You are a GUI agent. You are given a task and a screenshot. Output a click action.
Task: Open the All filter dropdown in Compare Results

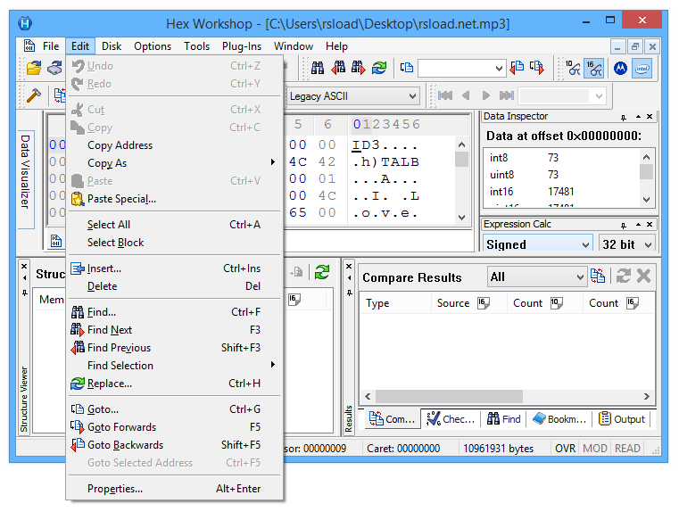coord(580,277)
